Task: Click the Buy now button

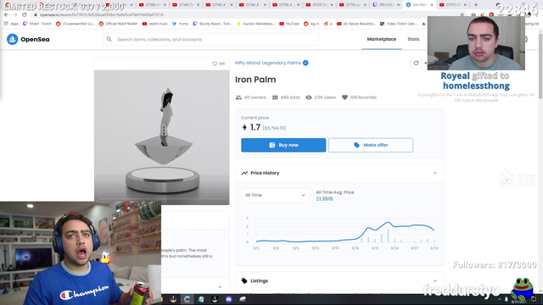Action: tap(283, 145)
